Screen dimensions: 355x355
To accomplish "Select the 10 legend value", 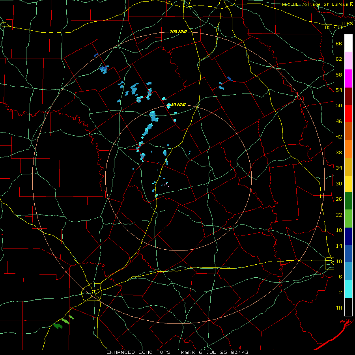I will (339, 261).
